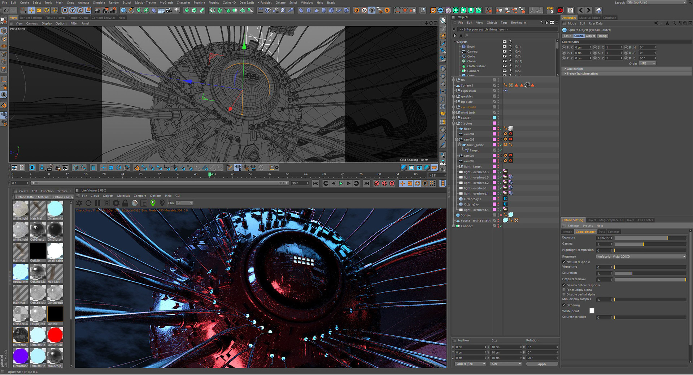Open the X-Particles menu
This screenshot has width=693, height=375.
pos(265,3)
